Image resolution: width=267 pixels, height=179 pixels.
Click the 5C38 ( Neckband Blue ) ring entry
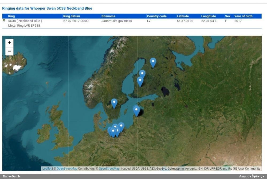pyautogui.click(x=25, y=21)
